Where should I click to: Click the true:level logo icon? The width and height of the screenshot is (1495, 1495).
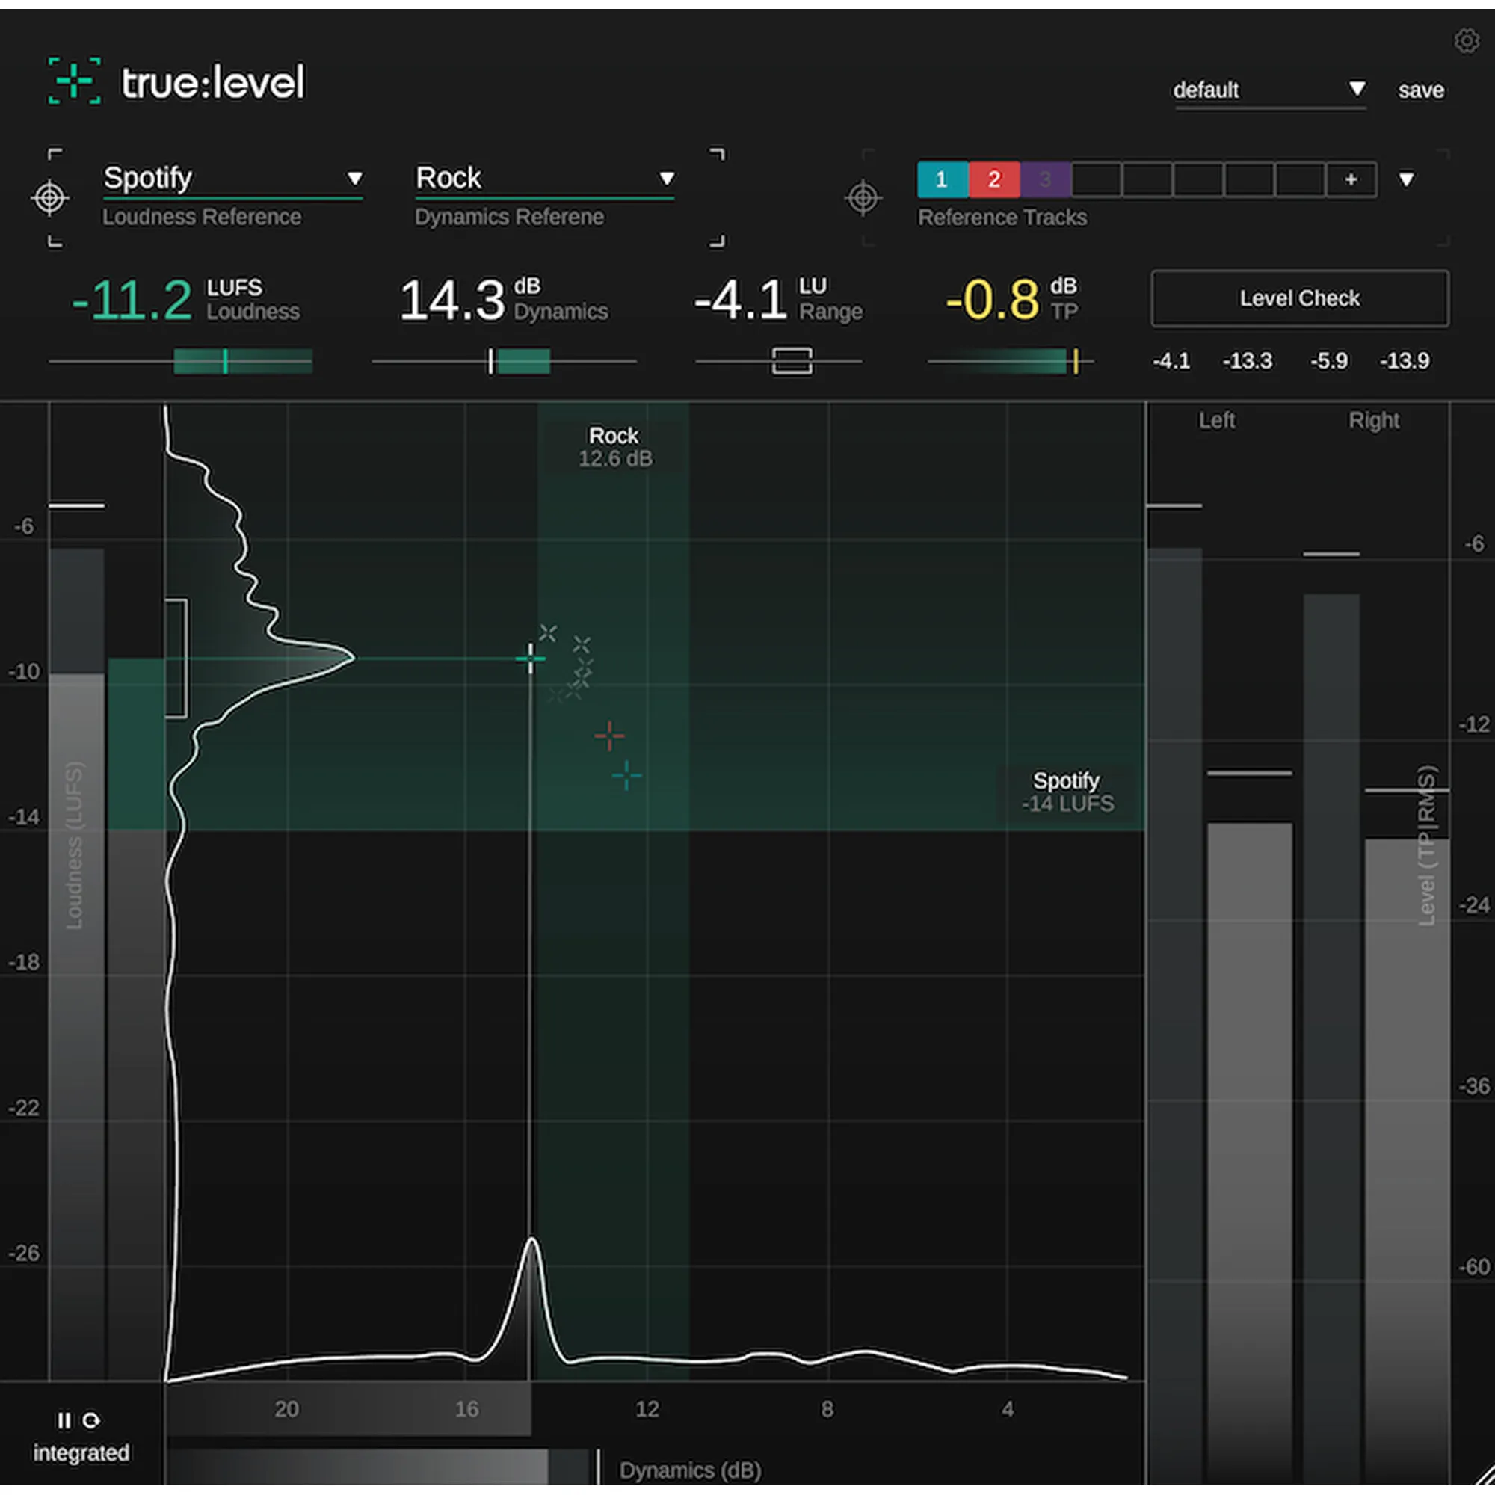[x=74, y=81]
